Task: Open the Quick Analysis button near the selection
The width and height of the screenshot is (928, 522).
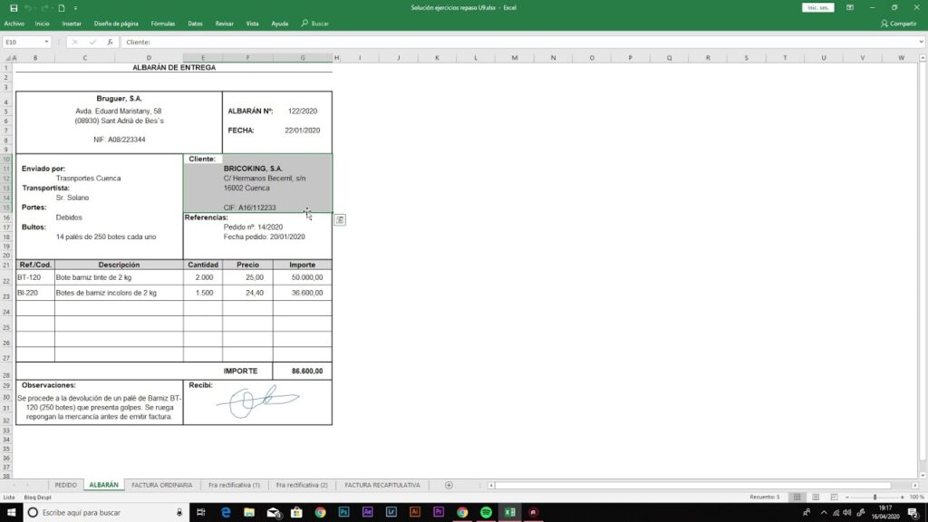Action: pyautogui.click(x=340, y=219)
